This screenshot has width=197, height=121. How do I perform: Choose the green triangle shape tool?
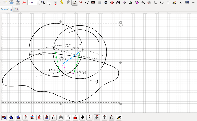click(x=131, y=2)
